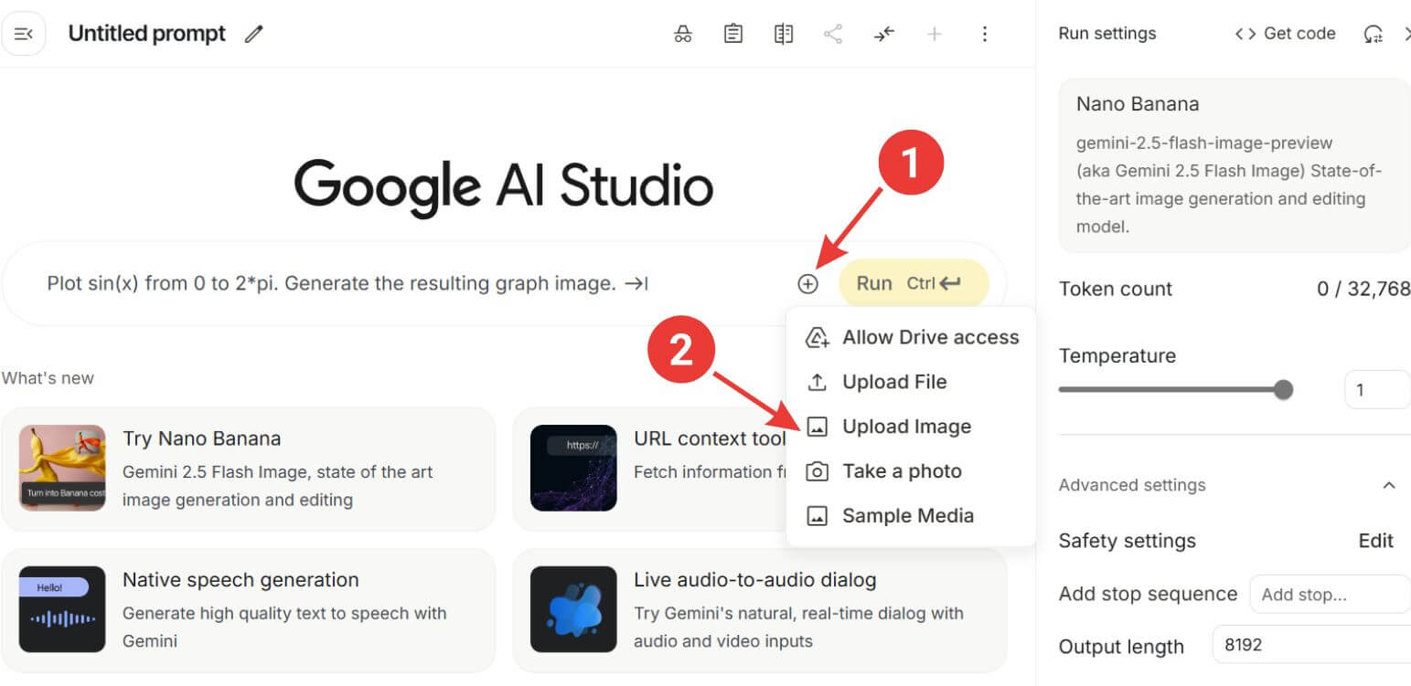1411x686 pixels.
Task: Click the Nano Banana model selector box
Action: click(1235, 165)
